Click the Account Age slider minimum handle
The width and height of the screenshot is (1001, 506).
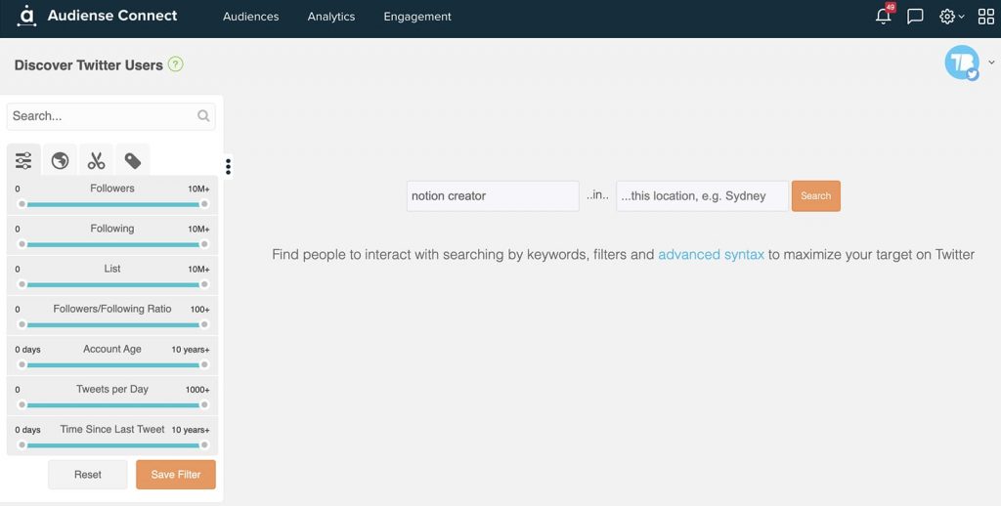22,365
